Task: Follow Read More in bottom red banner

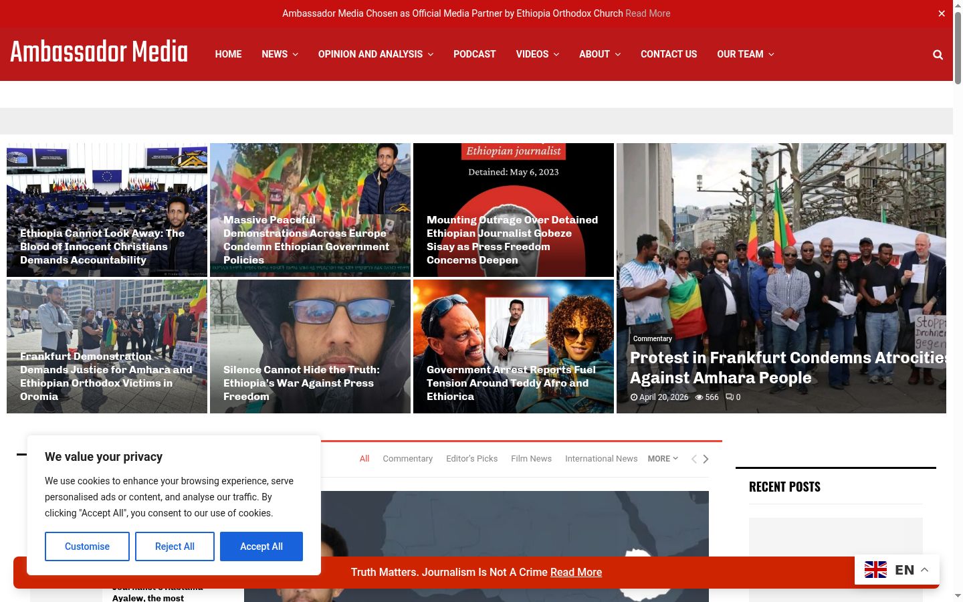Action: point(576,573)
